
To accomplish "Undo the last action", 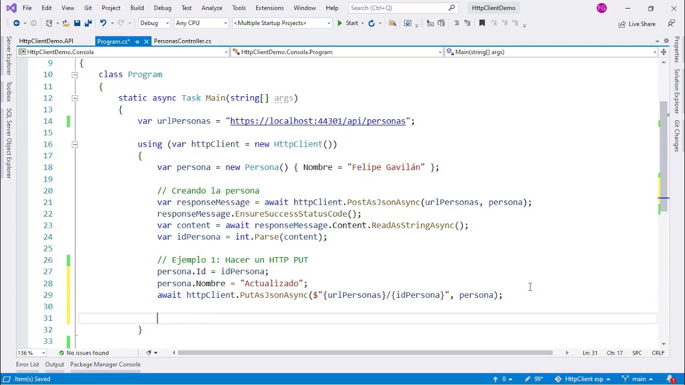I will tap(103, 23).
